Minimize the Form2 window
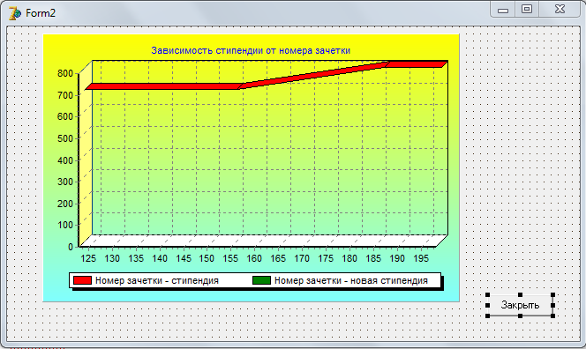 tap(503, 10)
